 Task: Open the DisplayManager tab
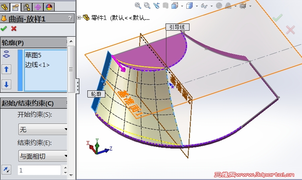pyautogui.click(x=49, y=7)
